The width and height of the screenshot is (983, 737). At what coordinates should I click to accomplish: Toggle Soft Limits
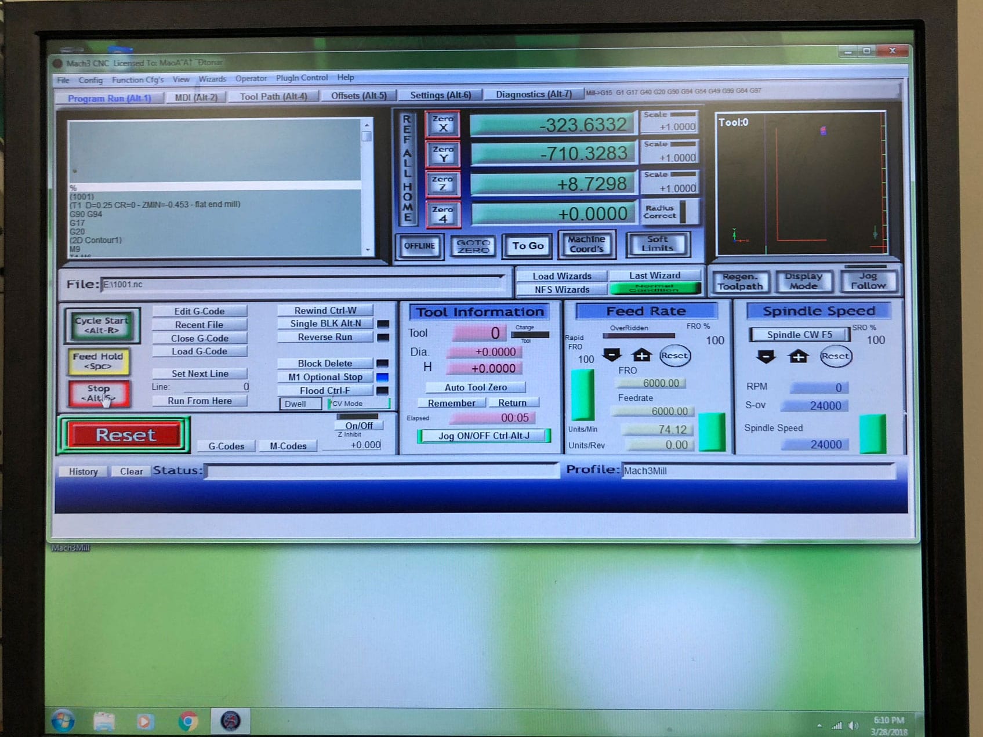pyautogui.click(x=657, y=244)
